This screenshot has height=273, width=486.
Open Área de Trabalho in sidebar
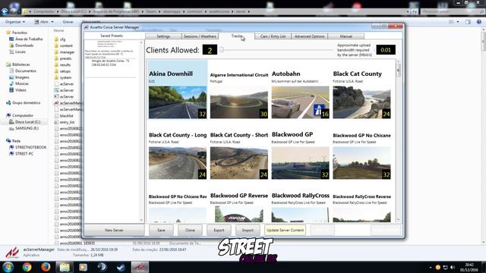click(x=29, y=39)
